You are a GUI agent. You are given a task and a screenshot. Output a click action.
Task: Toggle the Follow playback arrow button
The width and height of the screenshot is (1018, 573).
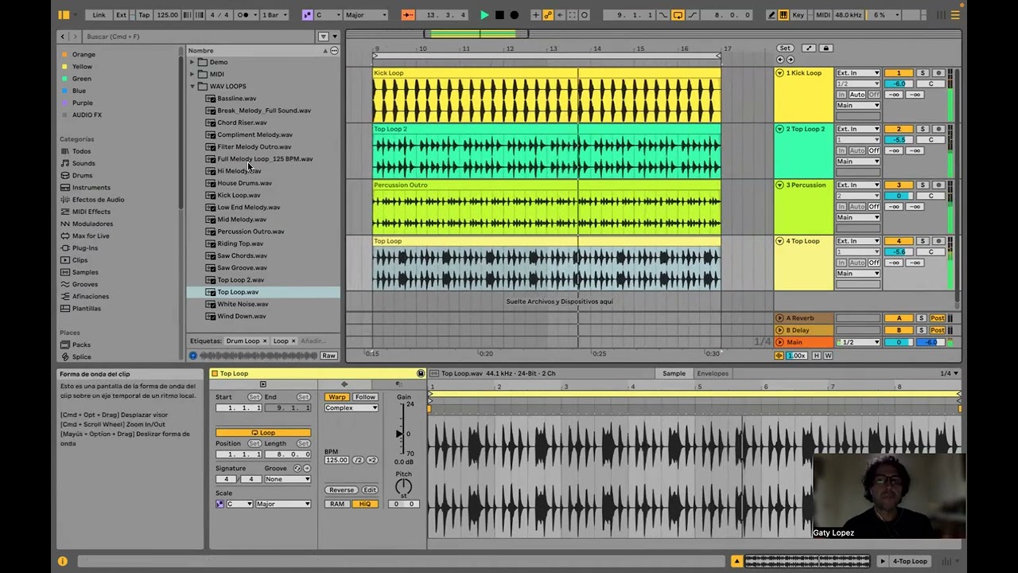(x=407, y=15)
